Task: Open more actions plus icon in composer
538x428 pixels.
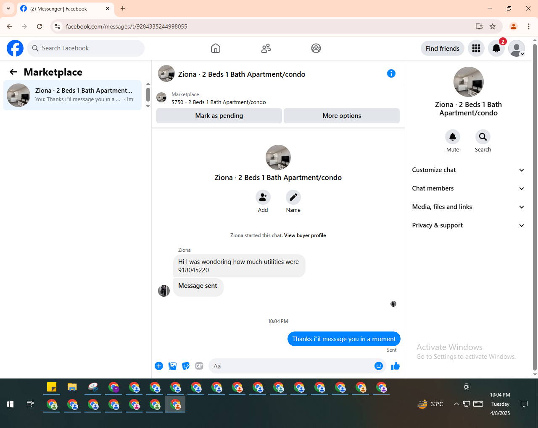Action: [x=159, y=366]
